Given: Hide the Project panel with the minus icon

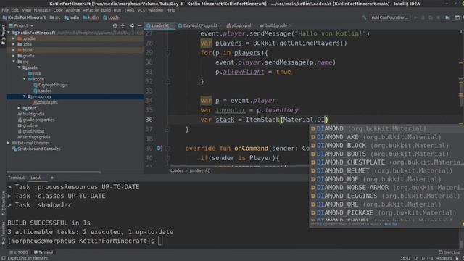Looking at the screenshot, I should (x=140, y=26).
